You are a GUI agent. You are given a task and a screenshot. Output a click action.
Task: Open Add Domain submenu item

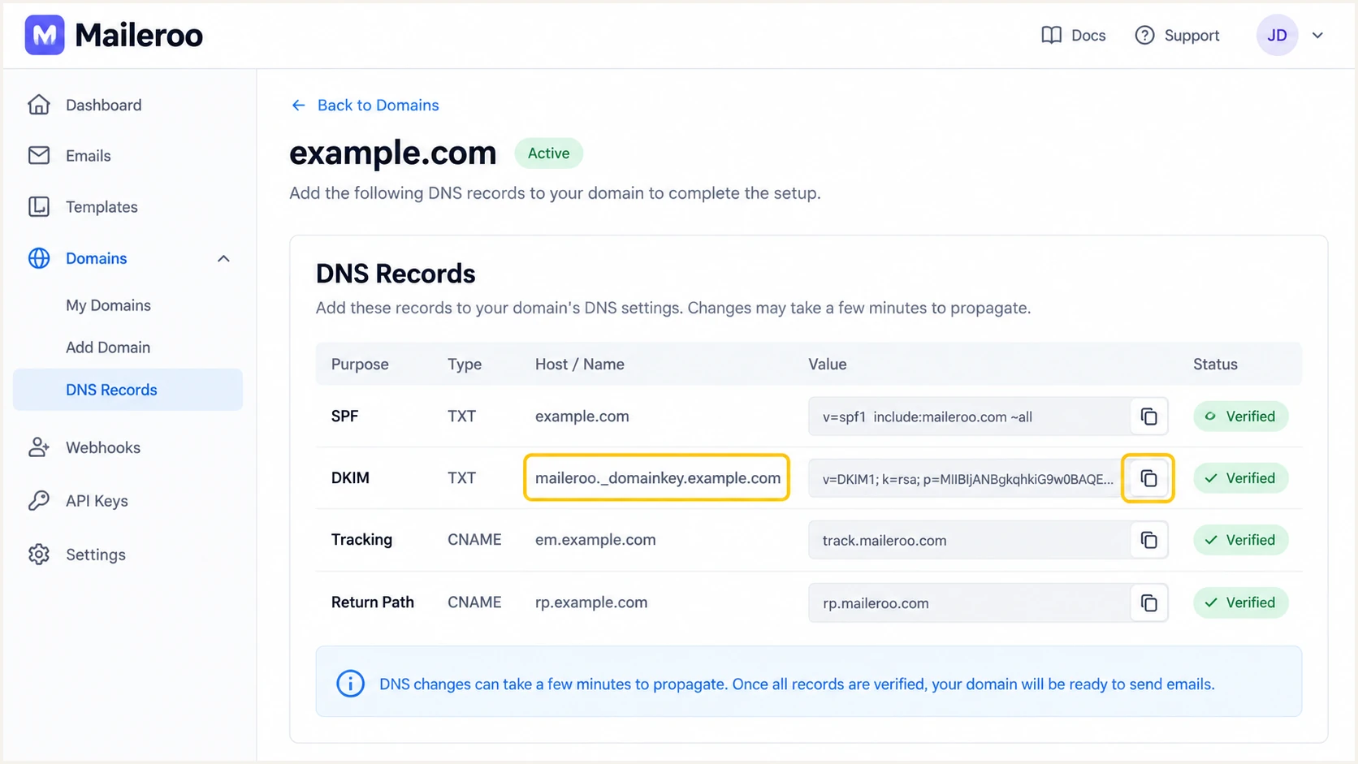(108, 347)
